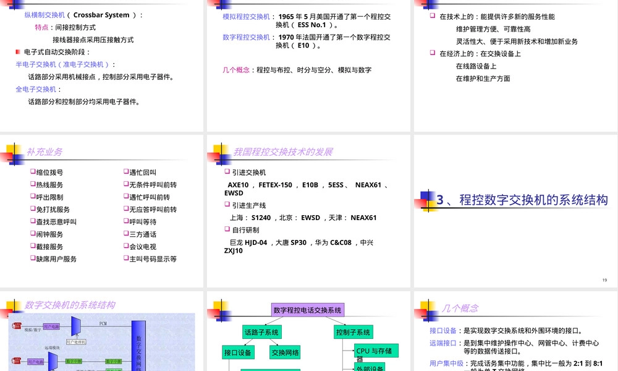Click the green box 接口设备
618x371 pixels.
click(238, 352)
